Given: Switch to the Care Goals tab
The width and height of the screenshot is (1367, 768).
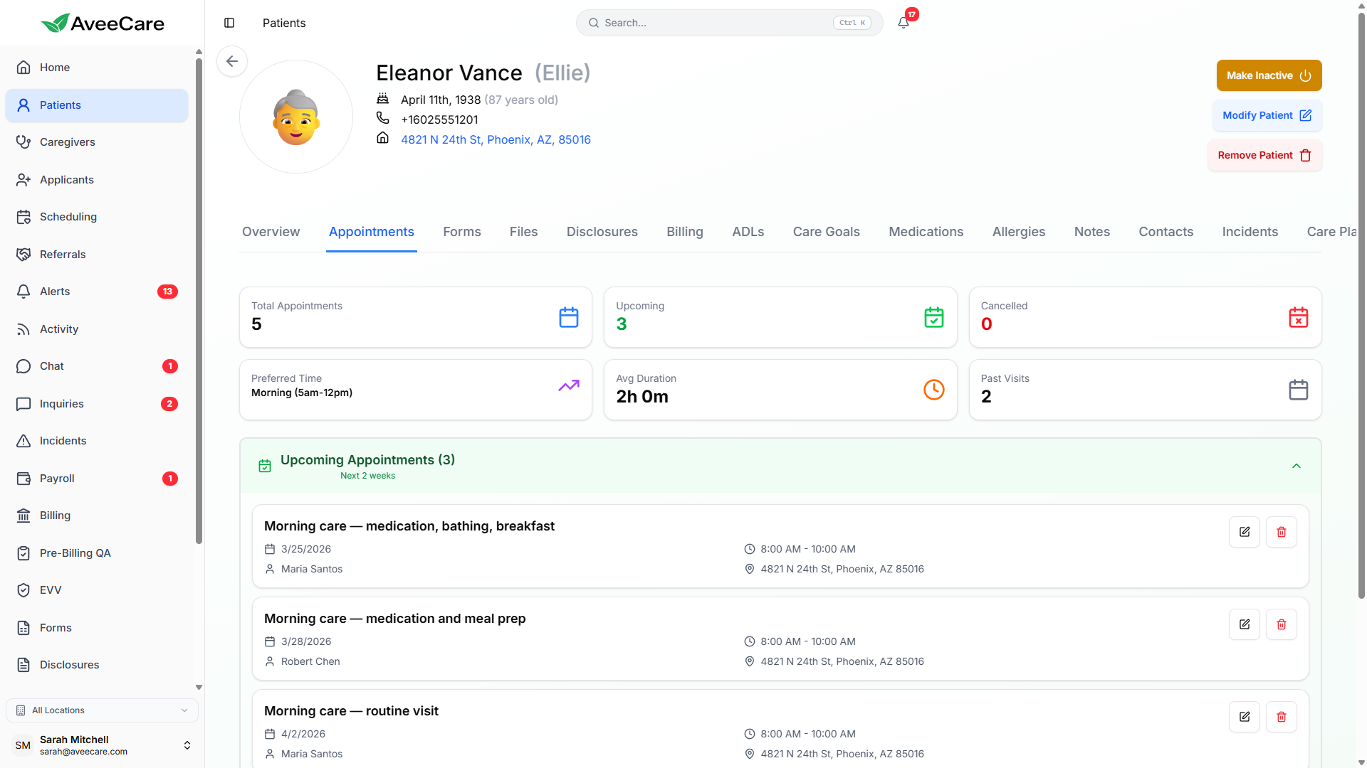Looking at the screenshot, I should (x=826, y=232).
